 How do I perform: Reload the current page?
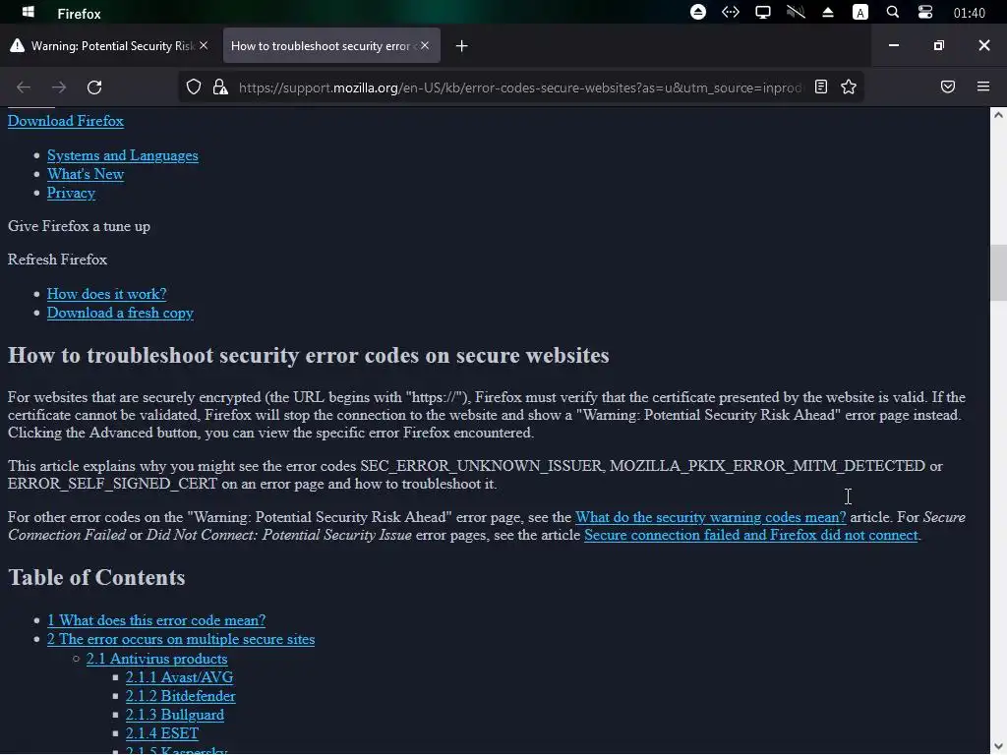pos(94,87)
